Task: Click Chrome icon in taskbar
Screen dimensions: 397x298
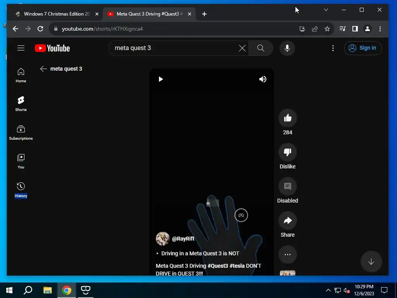Action: pos(67,290)
